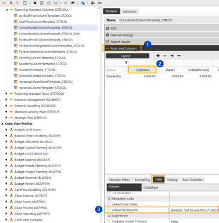Open the Layout dropdown
219x223 pixels.
click(127, 56)
